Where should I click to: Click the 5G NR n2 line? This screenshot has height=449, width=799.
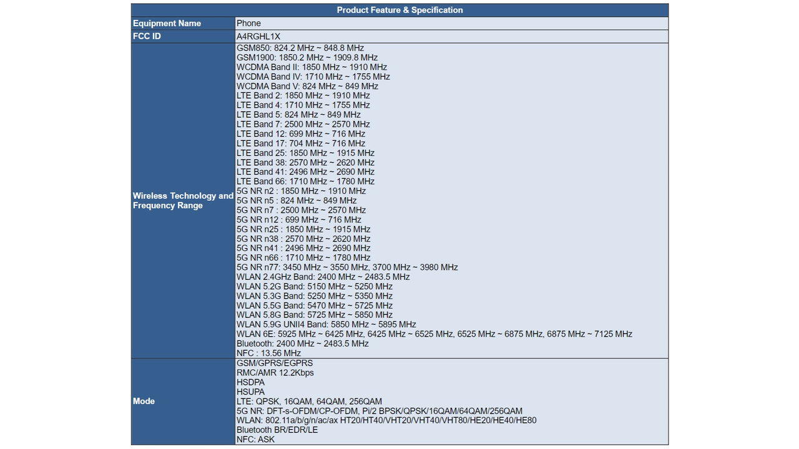pyautogui.click(x=301, y=191)
